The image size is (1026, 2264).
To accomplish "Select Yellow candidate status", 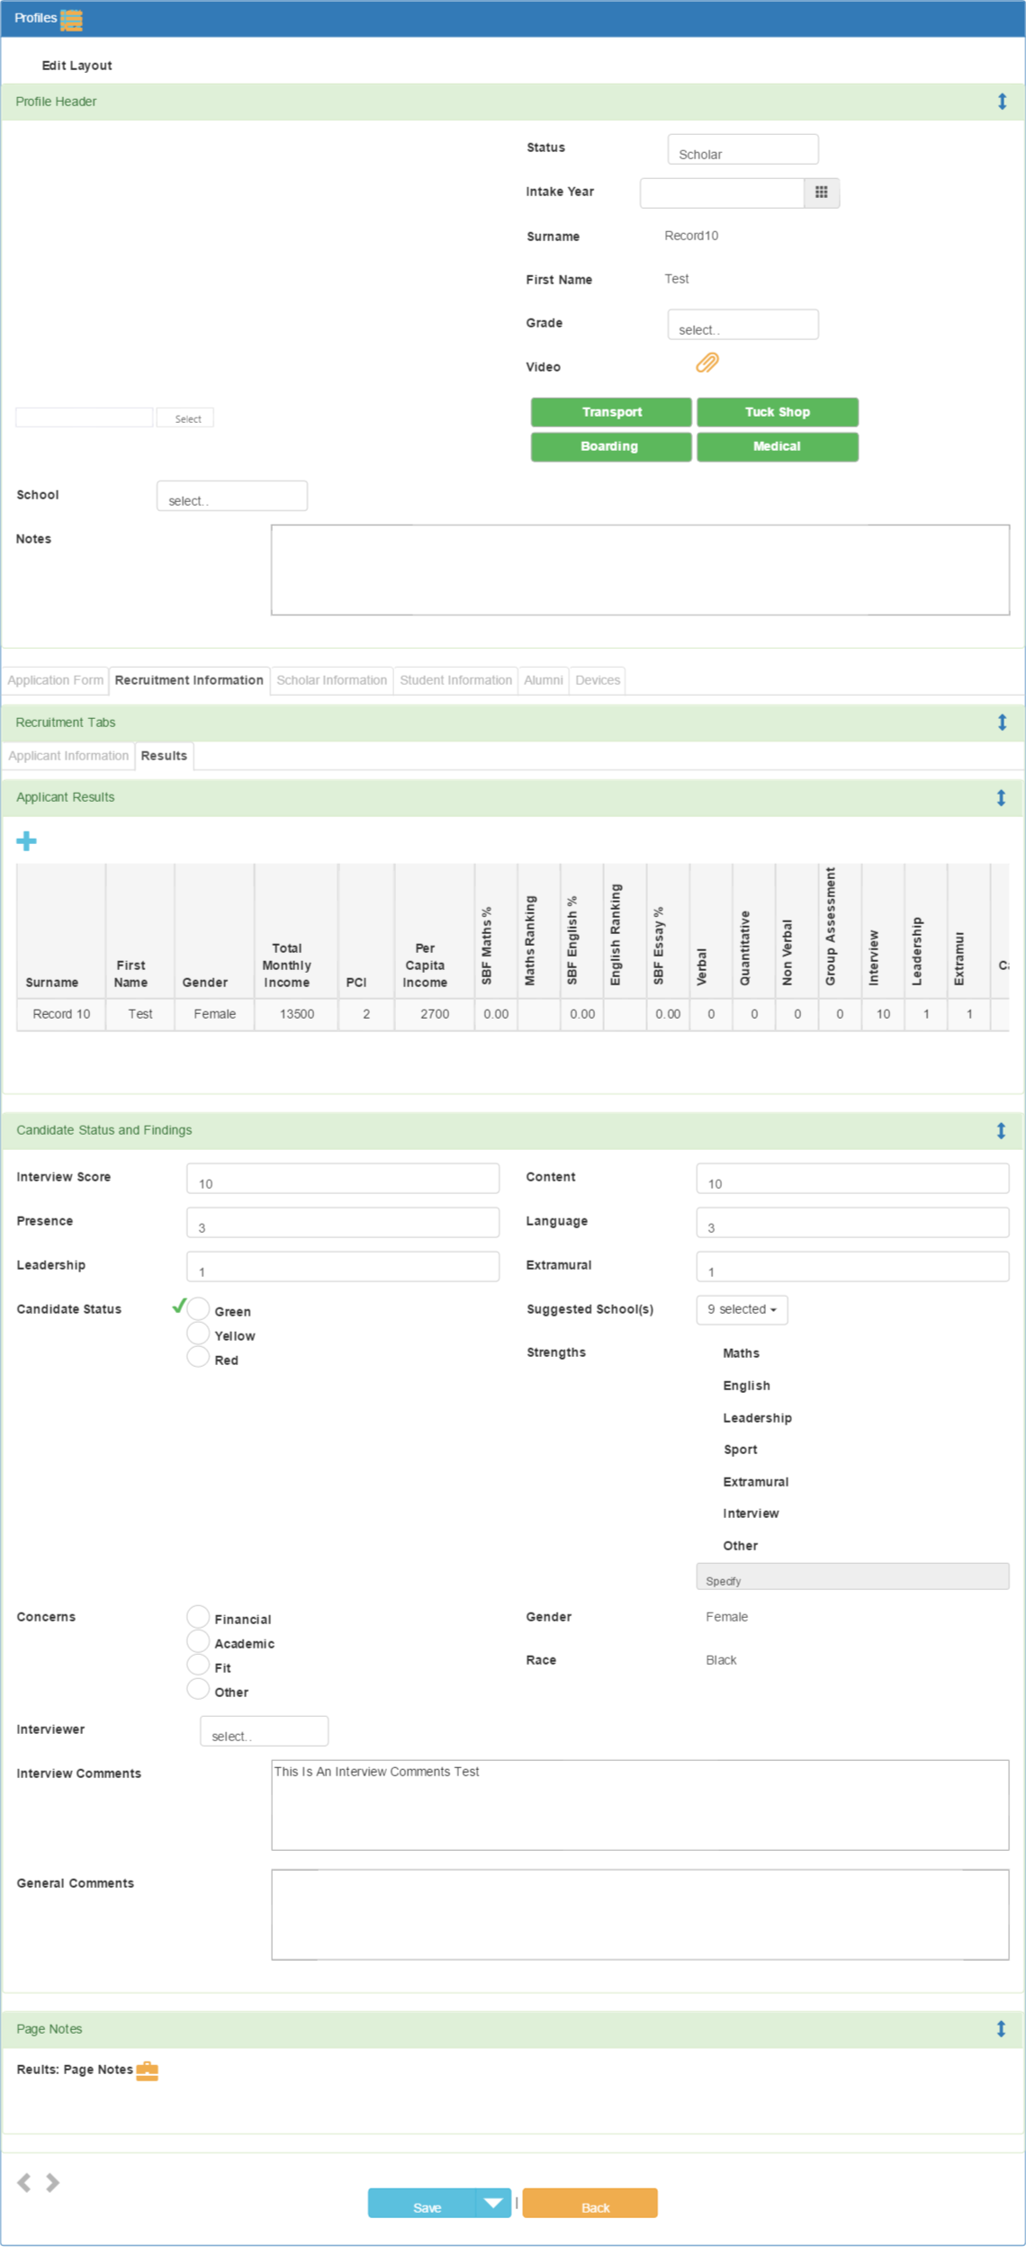I will coord(198,1334).
